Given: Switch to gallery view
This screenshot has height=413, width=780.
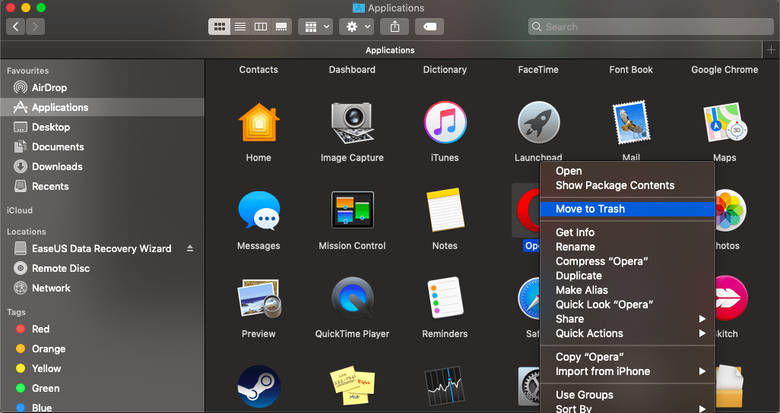Looking at the screenshot, I should (281, 27).
